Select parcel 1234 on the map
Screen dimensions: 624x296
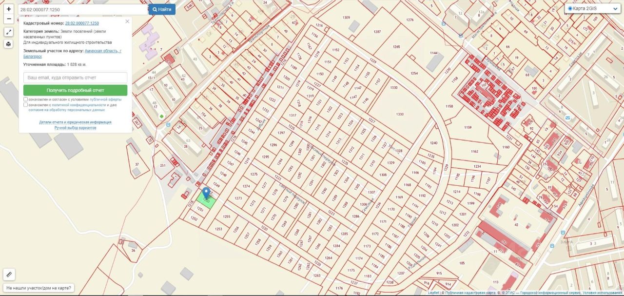coord(477,166)
